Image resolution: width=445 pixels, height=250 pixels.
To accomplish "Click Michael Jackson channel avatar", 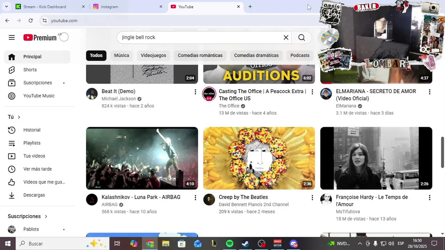I will point(92,94).
